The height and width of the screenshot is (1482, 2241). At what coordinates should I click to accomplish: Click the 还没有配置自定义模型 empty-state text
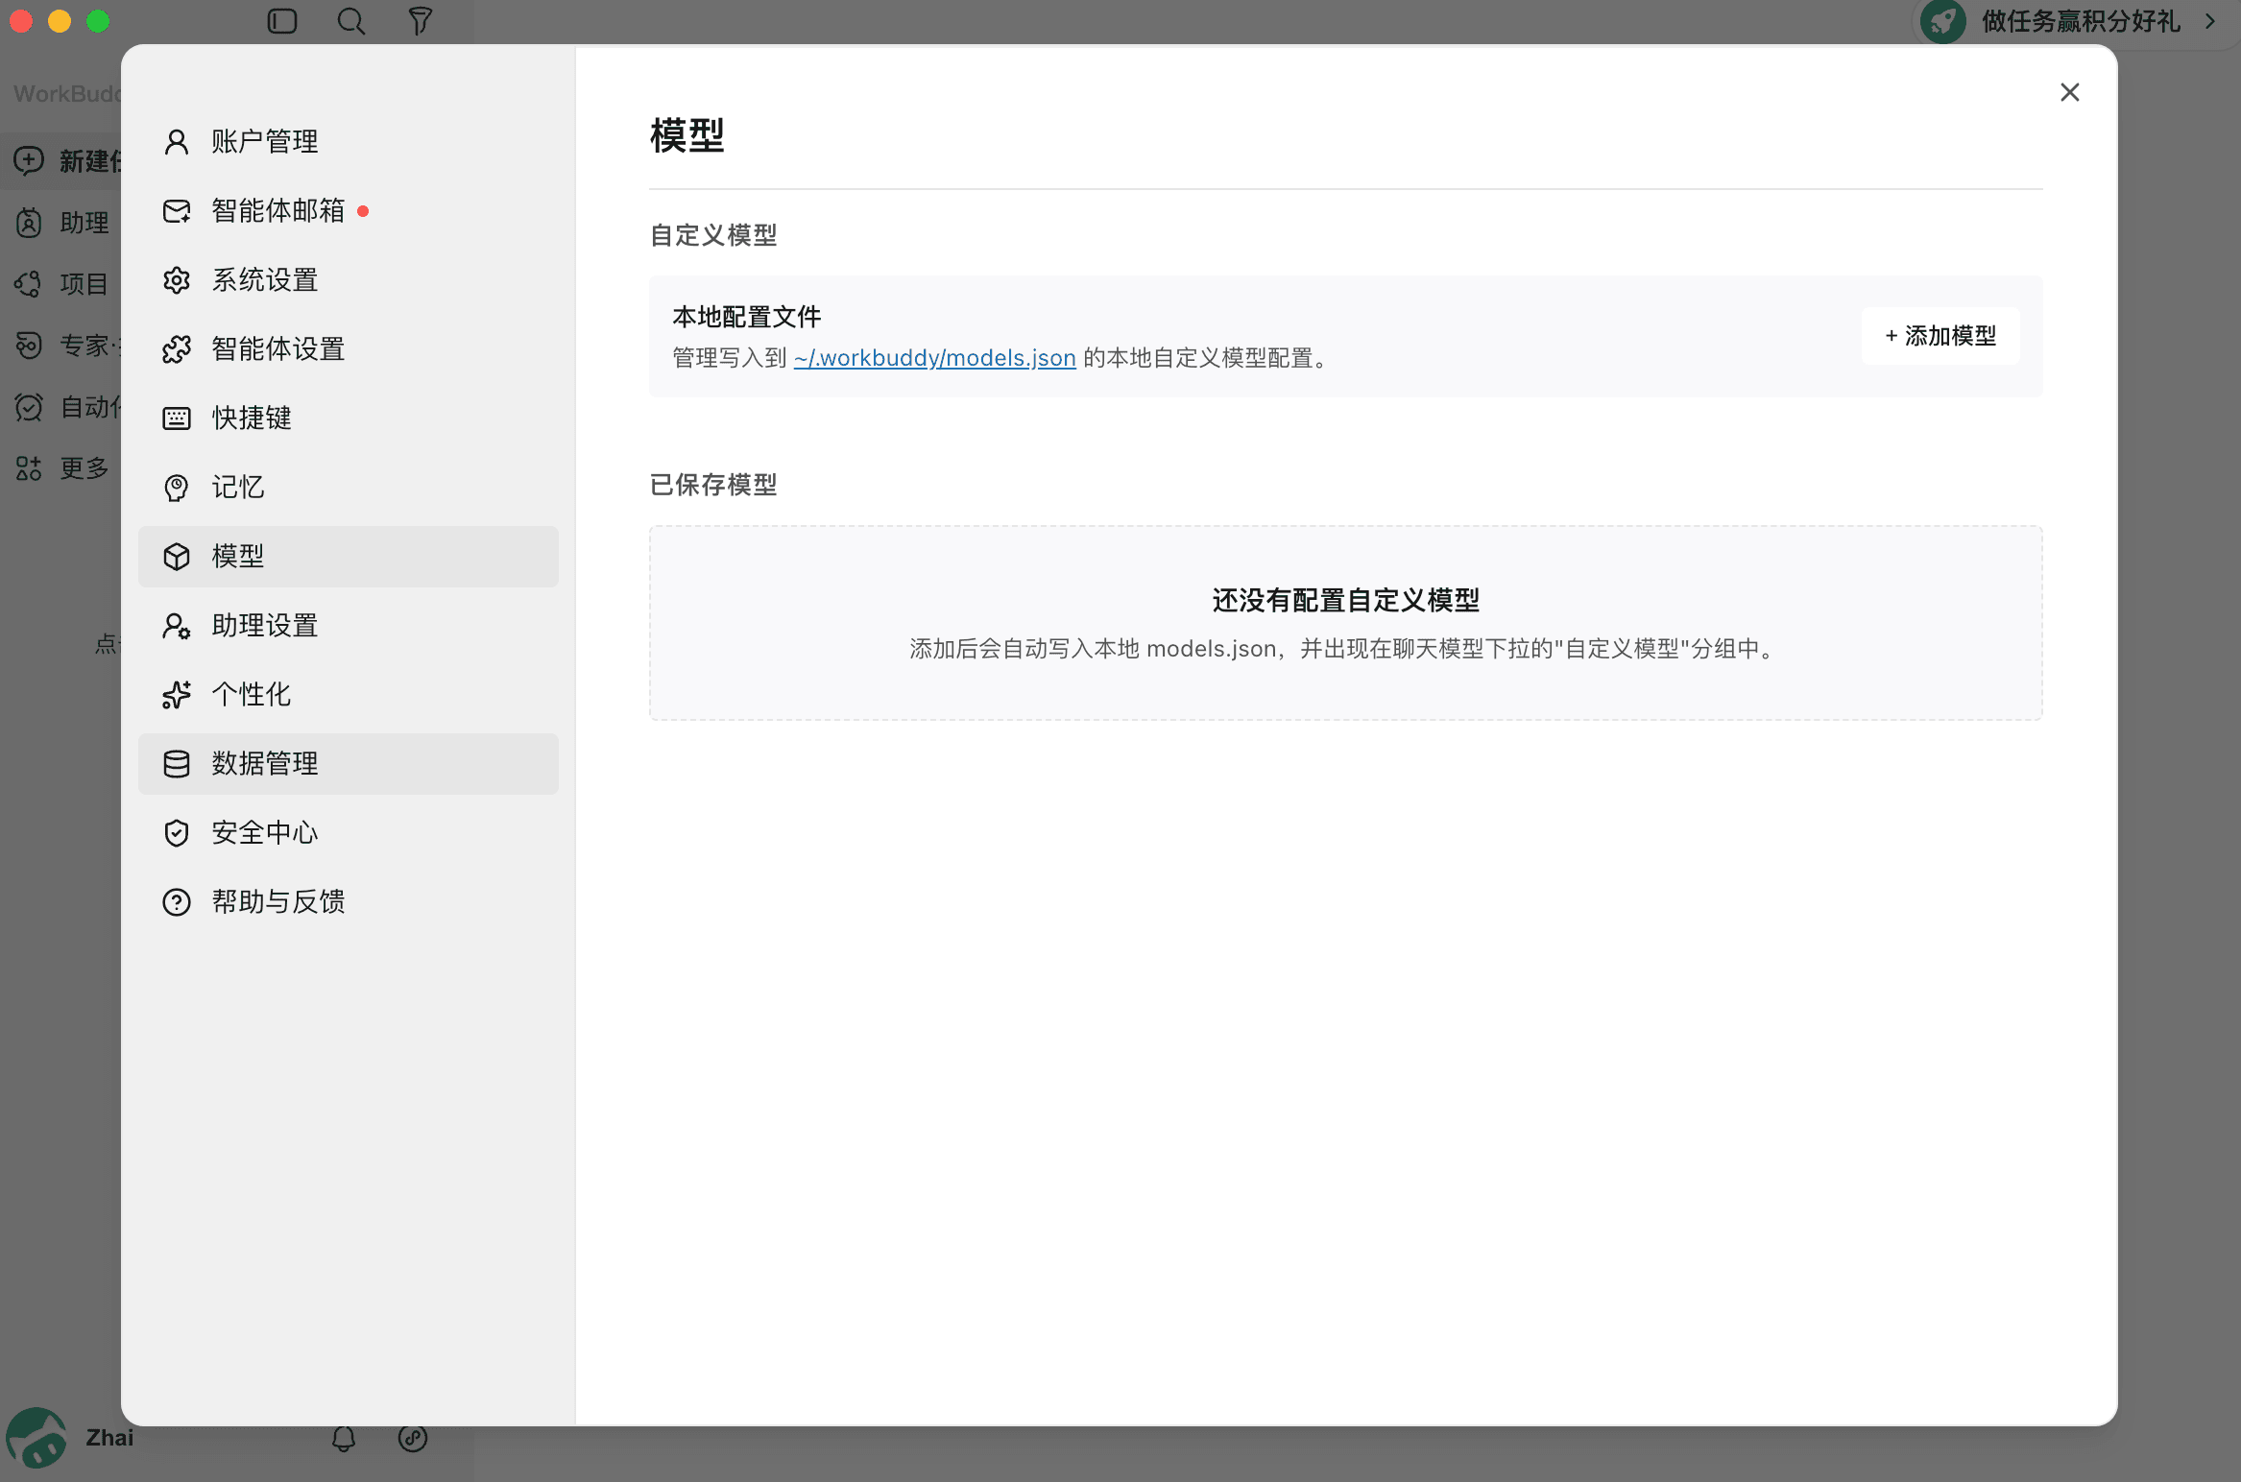coord(1345,600)
